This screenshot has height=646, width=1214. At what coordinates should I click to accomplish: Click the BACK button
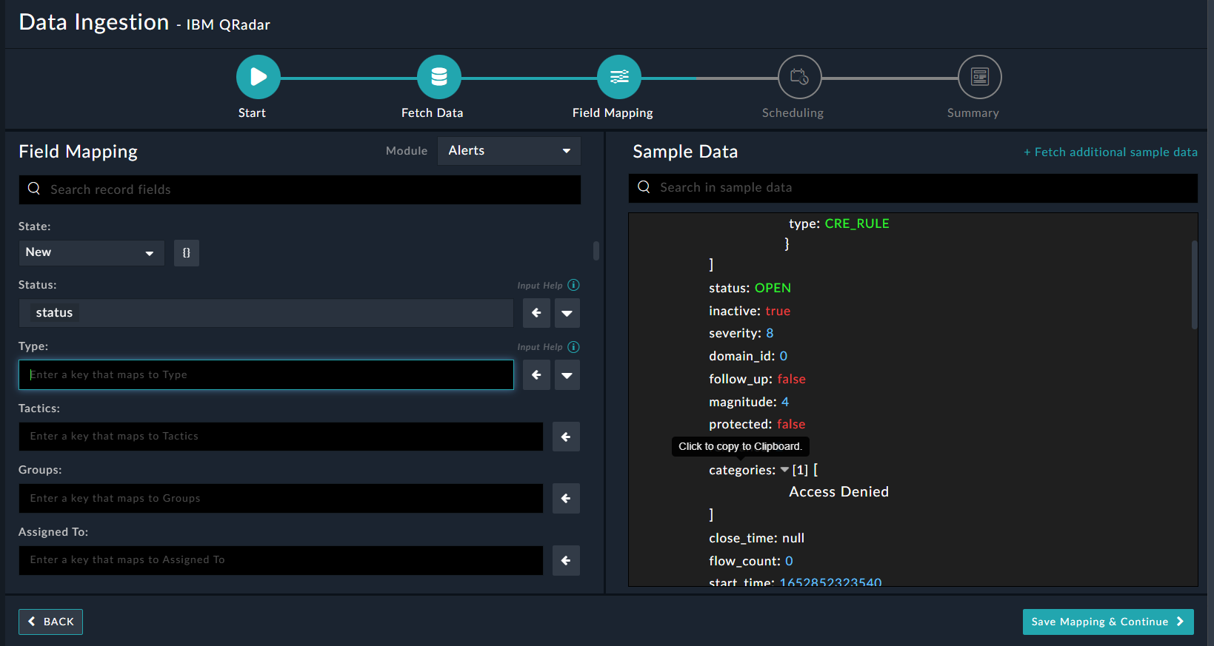point(50,622)
